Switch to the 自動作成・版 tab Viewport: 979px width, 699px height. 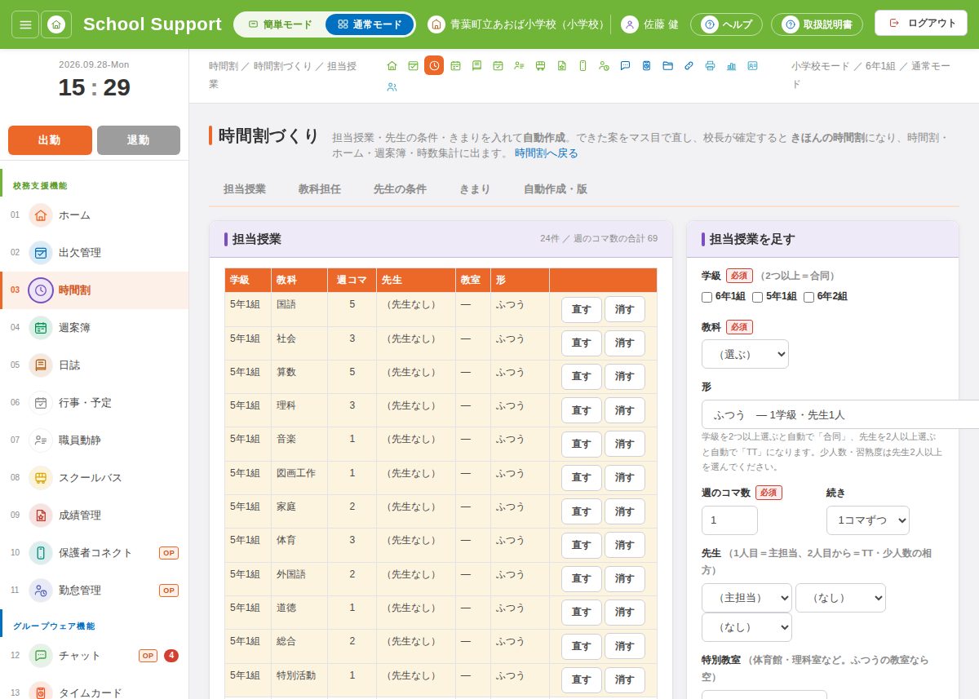tap(556, 189)
